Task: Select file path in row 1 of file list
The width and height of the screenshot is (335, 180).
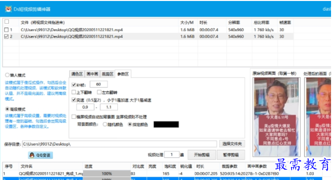Action: (x=72, y=30)
